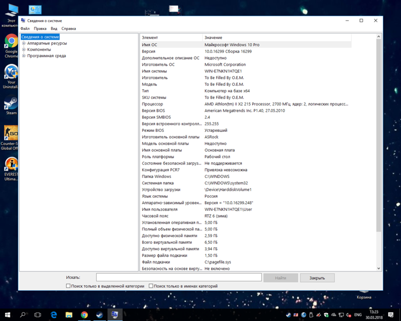Open the Правка menu
Image resolution: width=401 pixels, height=321 pixels.
(40, 29)
